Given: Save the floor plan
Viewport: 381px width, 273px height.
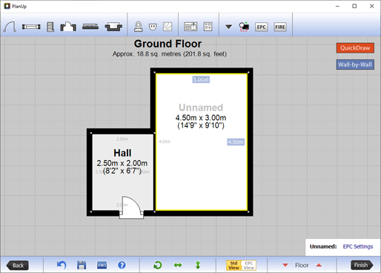Looking at the screenshot, I should 82,265.
